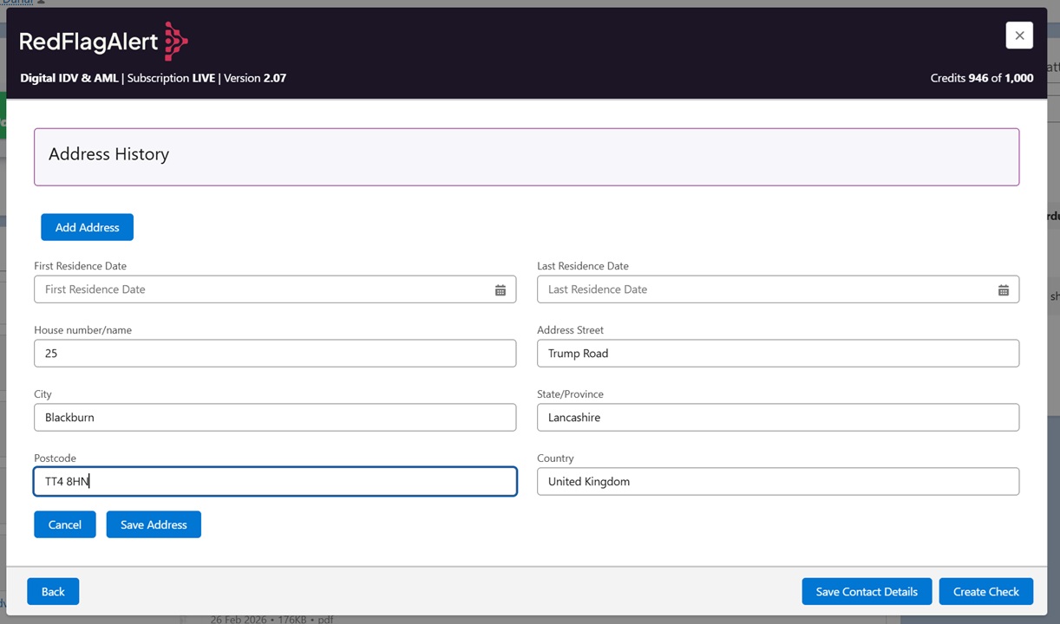Click the Digital IDV & AML subscription text
1060x624 pixels.
[154, 78]
